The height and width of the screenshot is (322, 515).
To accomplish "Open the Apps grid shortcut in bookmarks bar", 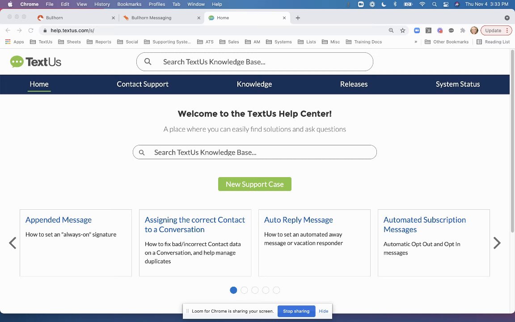I will coord(15,42).
